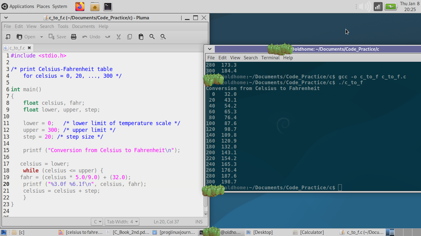
Task: Open Pluma's Documents menu
Action: point(83,26)
